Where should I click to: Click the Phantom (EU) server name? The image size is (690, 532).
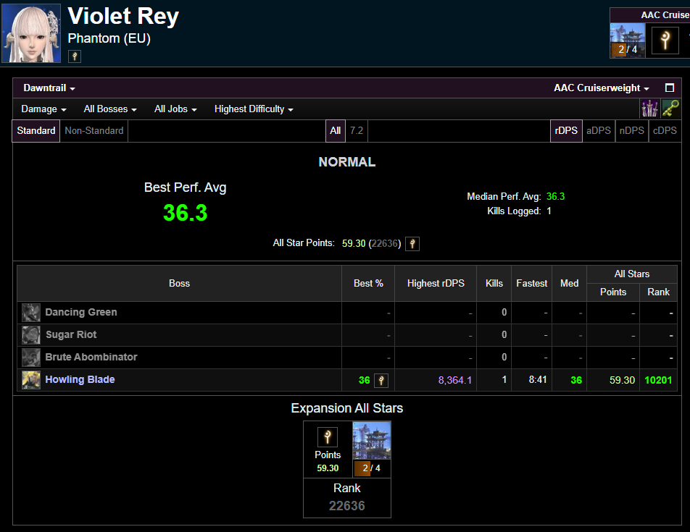click(109, 38)
